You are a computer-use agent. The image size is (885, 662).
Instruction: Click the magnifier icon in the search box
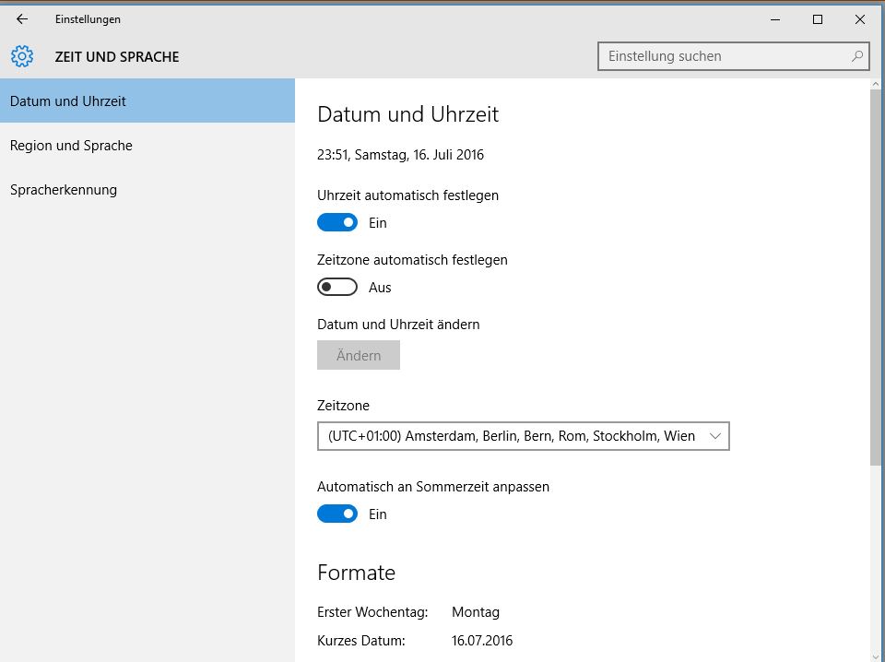coord(856,56)
